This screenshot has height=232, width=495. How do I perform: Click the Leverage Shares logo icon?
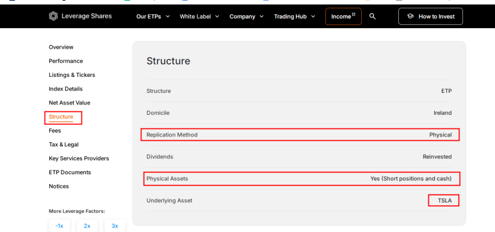point(53,17)
